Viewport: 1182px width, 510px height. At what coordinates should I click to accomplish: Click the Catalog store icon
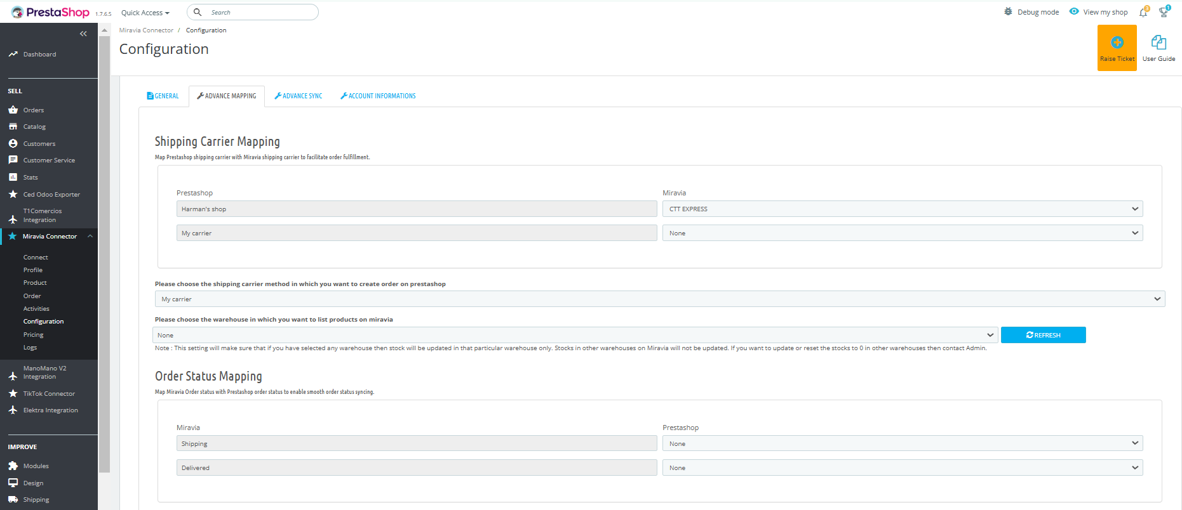(13, 126)
